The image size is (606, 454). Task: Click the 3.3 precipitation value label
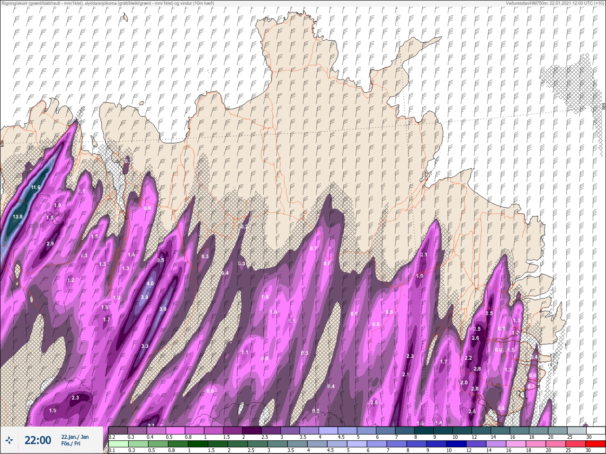145,346
